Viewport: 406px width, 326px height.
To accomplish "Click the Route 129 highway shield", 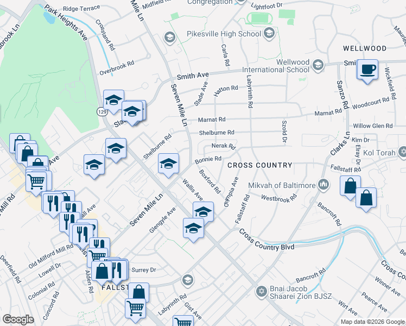I will (x=102, y=112).
